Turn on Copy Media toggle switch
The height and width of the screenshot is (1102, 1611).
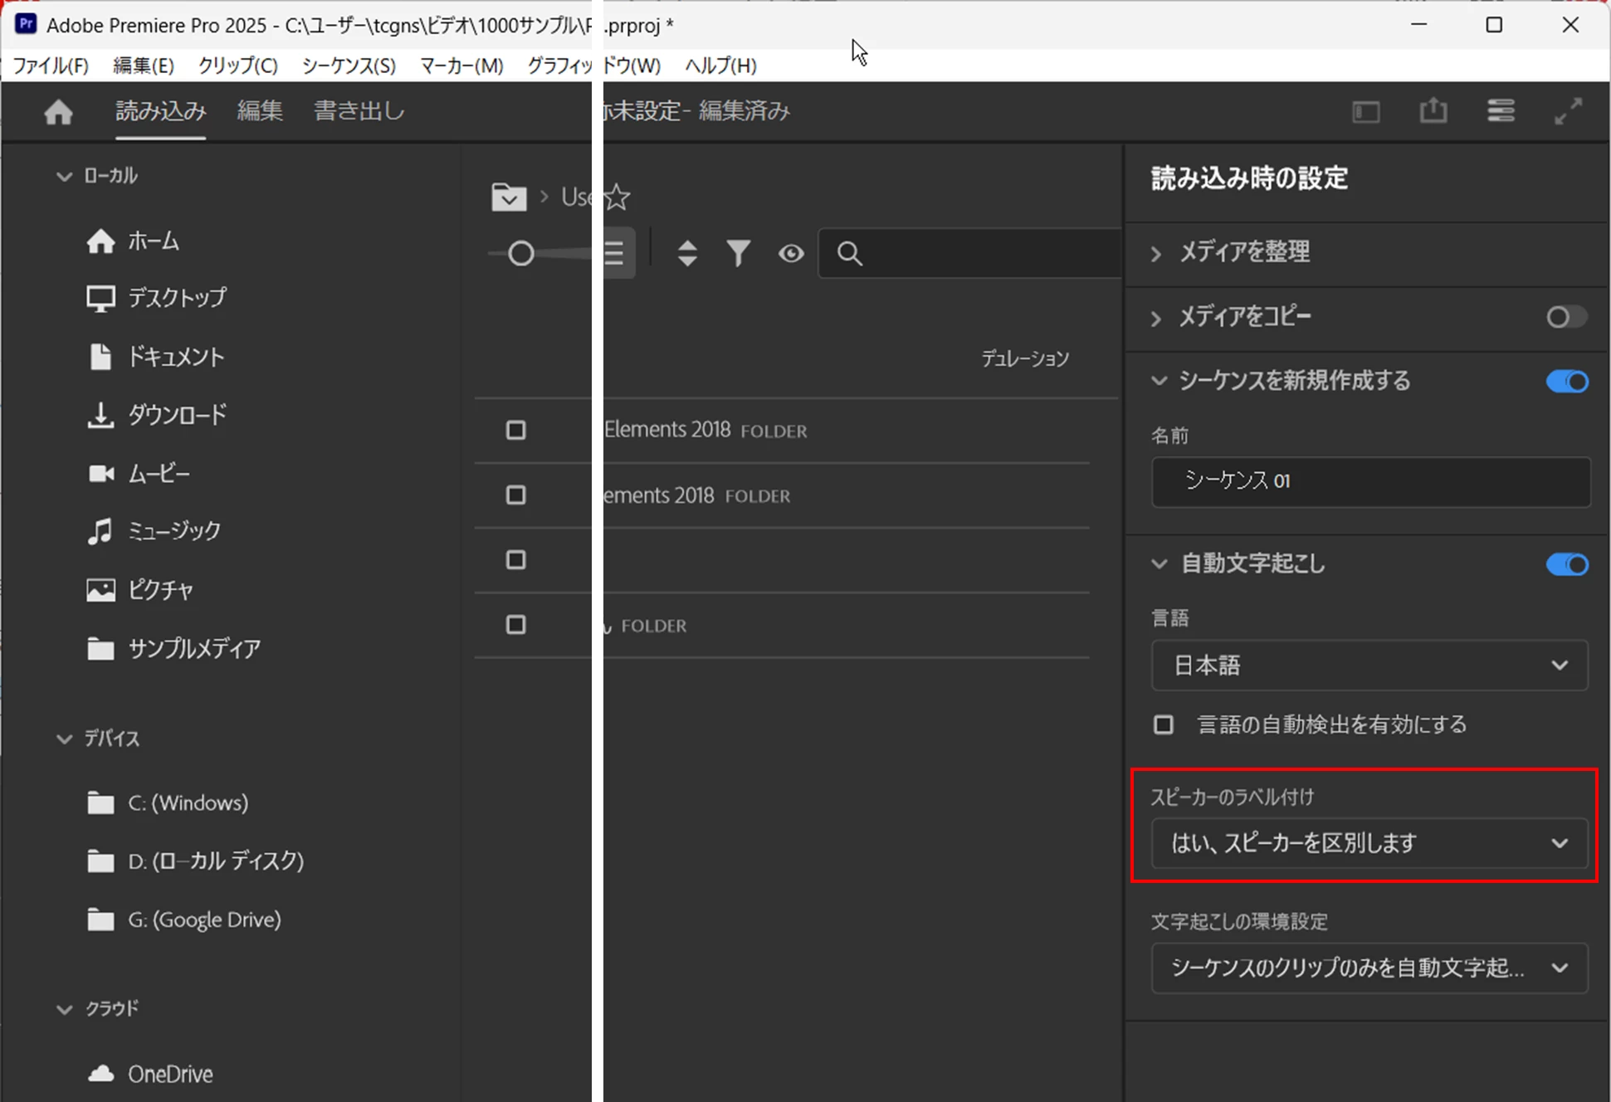[1566, 317]
